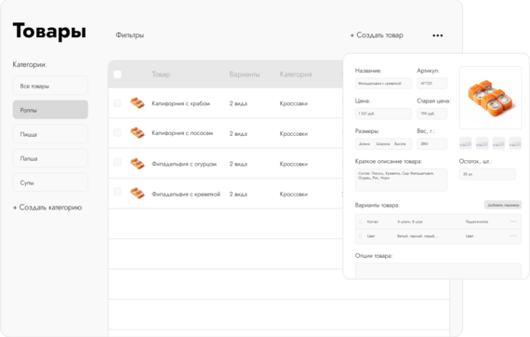Focus the Цена input field
The image size is (530, 337).
tap(383, 114)
